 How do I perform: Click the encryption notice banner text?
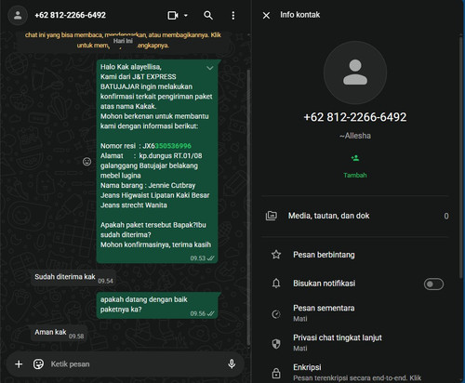point(123,40)
